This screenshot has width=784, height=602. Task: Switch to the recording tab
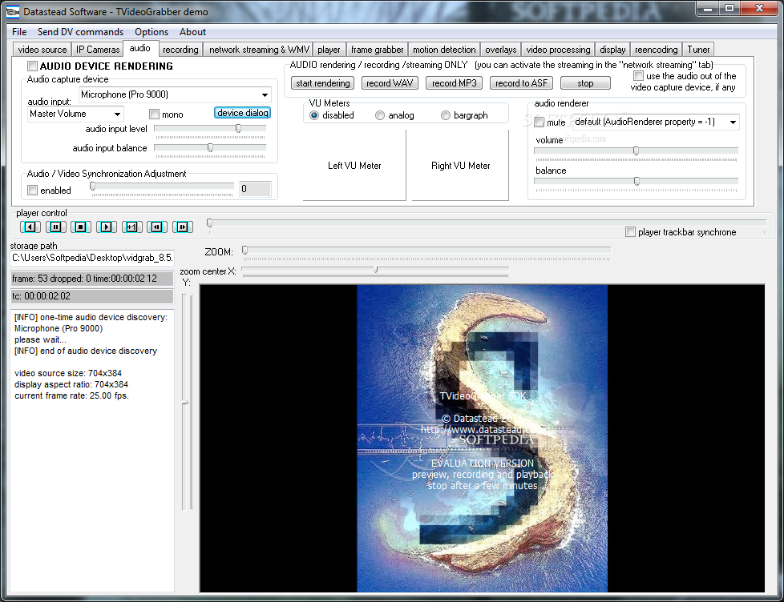(180, 50)
